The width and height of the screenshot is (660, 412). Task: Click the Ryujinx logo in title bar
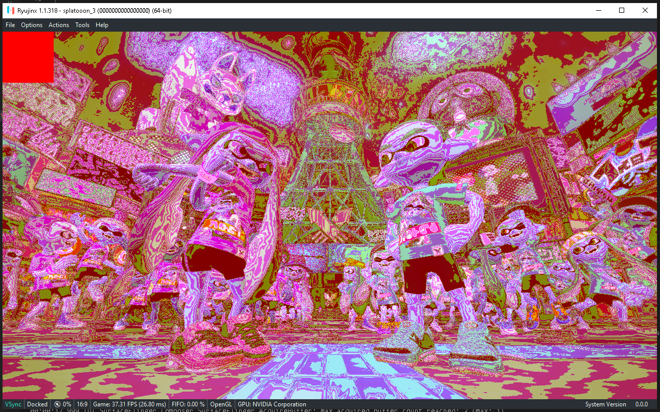point(11,10)
